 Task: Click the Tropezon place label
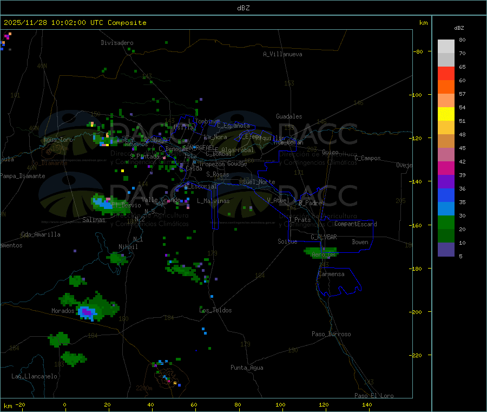(x=212, y=164)
